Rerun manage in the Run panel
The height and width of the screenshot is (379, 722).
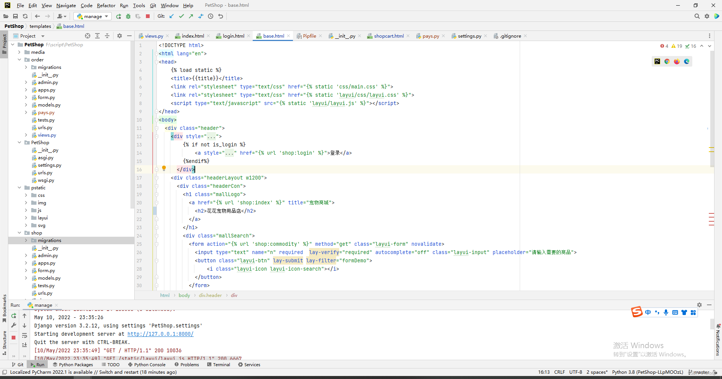tap(14, 316)
